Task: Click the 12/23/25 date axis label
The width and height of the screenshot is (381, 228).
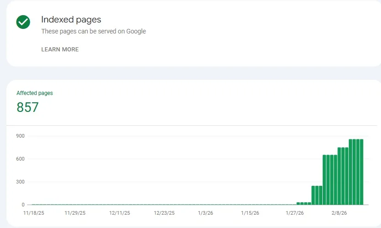Action: (x=164, y=213)
